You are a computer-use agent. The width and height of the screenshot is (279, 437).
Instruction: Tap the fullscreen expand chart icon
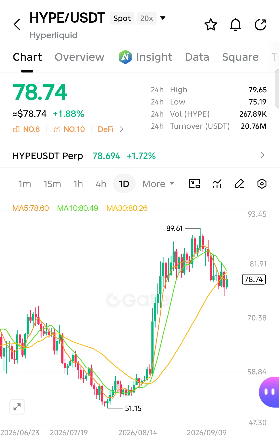tap(17, 407)
